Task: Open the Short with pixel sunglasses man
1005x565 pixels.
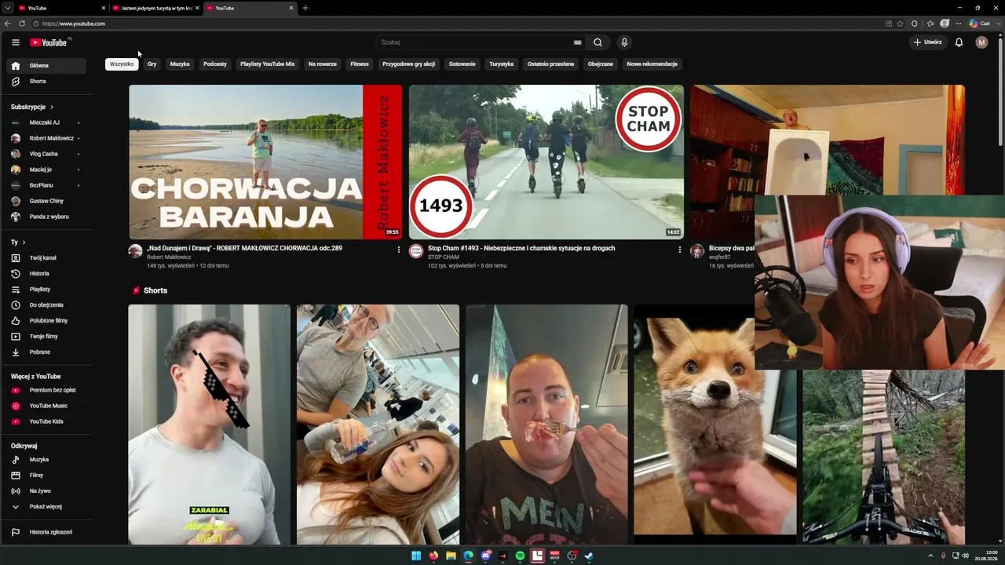Action: [x=209, y=425]
